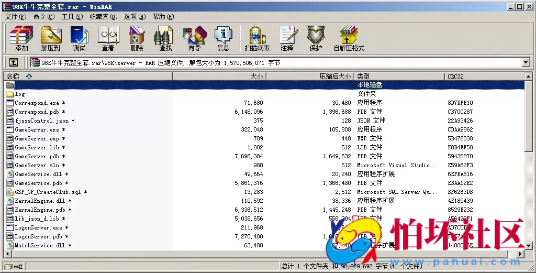Sort by Size (大小) column header
The height and width of the screenshot is (273, 536).
(219, 77)
